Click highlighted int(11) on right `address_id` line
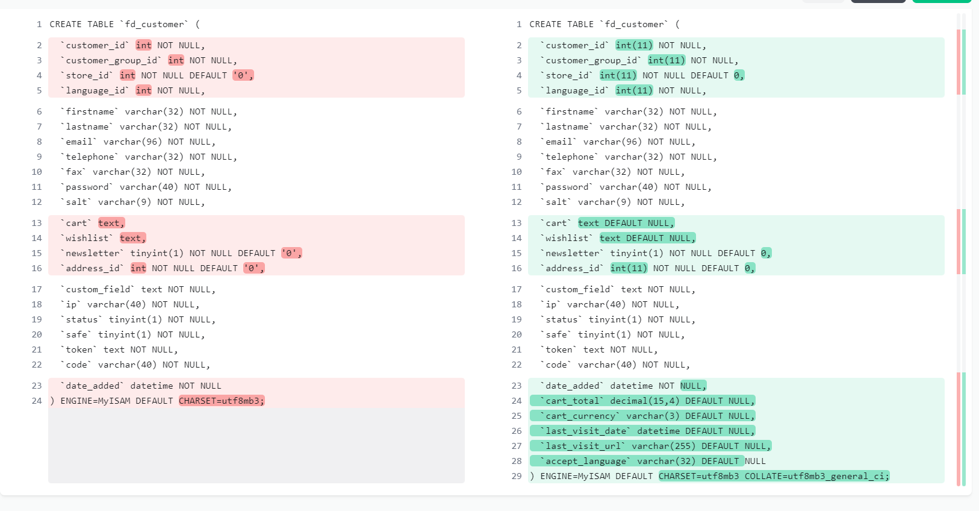This screenshot has width=979, height=511. pos(629,268)
